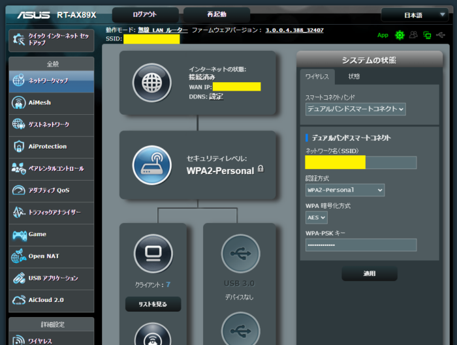Open AiMesh from the sidebar icon
The width and height of the screenshot is (457, 345).
18,102
